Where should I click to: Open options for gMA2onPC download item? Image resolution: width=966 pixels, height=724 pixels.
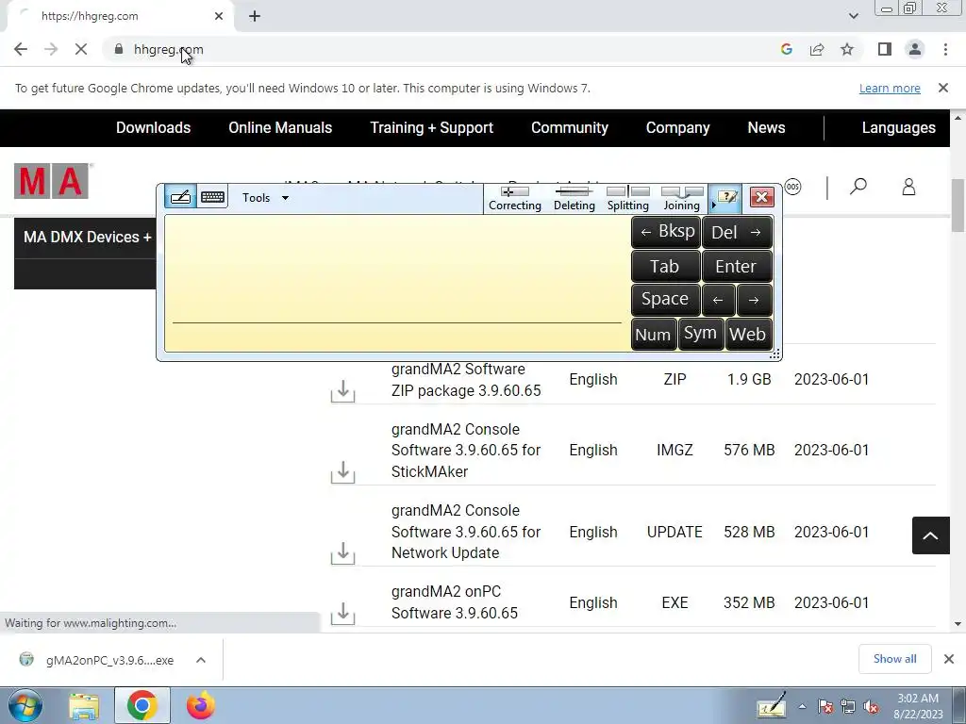[201, 660]
